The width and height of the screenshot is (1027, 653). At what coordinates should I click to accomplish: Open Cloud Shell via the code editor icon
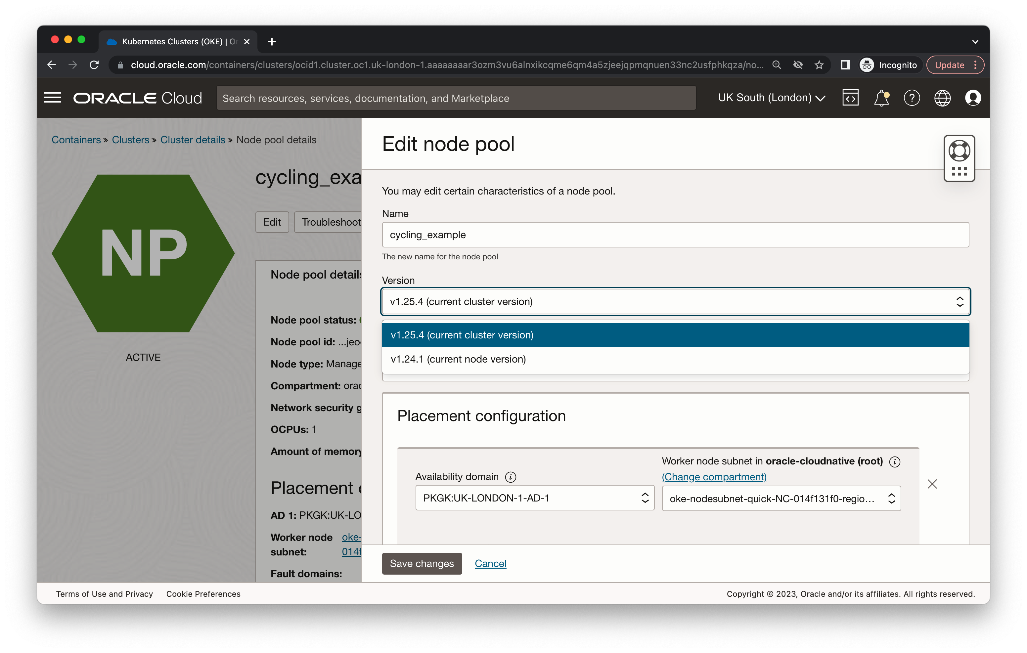tap(850, 98)
